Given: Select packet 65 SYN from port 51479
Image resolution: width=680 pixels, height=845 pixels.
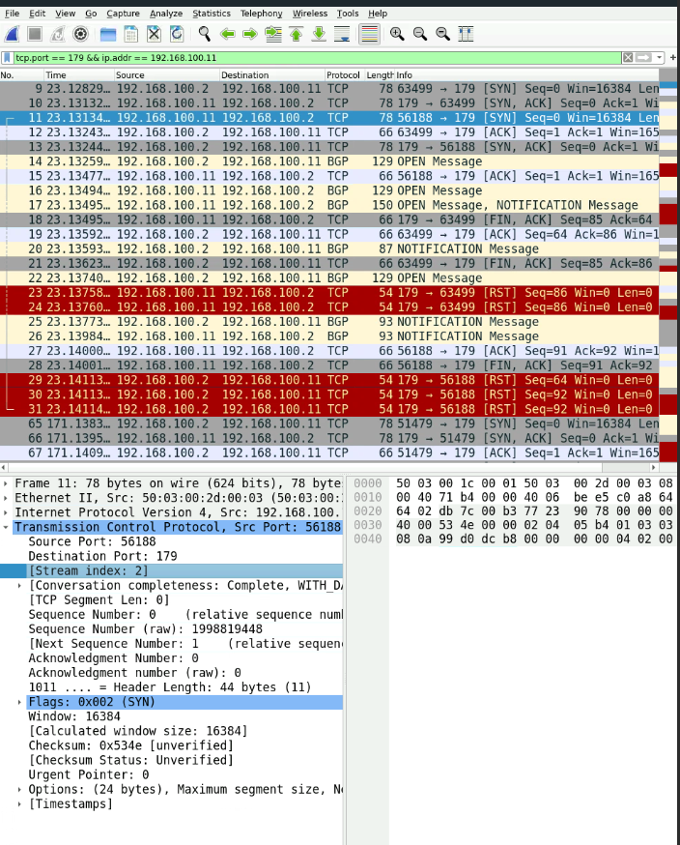Looking at the screenshot, I should [x=329, y=423].
